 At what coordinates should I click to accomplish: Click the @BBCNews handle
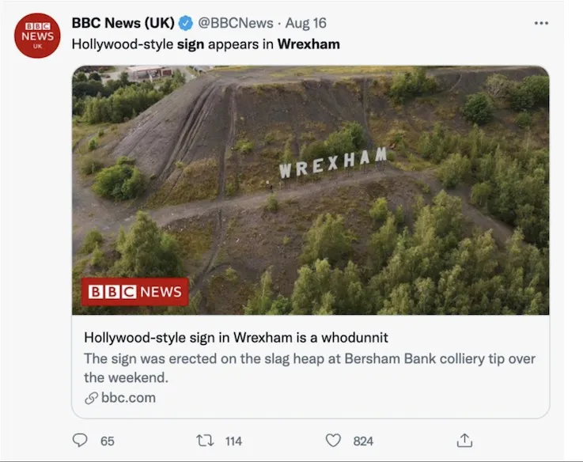236,23
